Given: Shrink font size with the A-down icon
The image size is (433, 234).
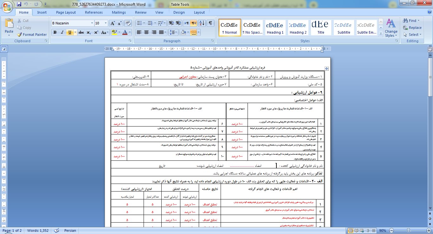Looking at the screenshot, I should coord(120,23).
